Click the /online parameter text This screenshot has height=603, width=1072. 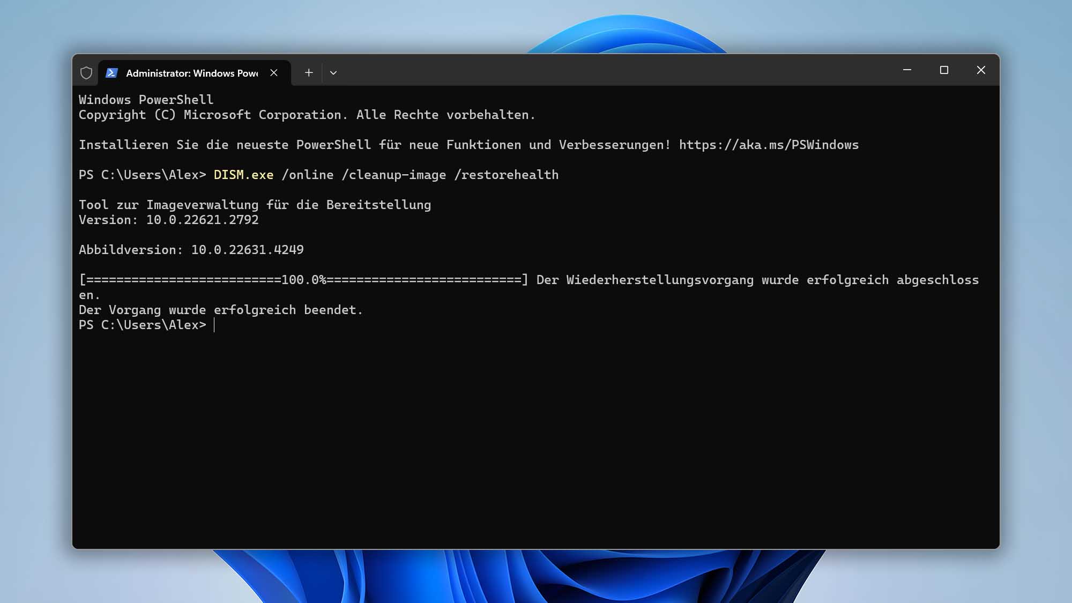click(308, 175)
